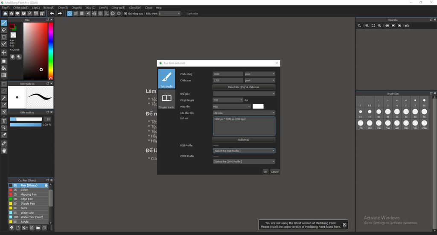The height and width of the screenshot is (235, 437).
Task: Open the Select the RGB Profile dropdown
Action: point(244,151)
